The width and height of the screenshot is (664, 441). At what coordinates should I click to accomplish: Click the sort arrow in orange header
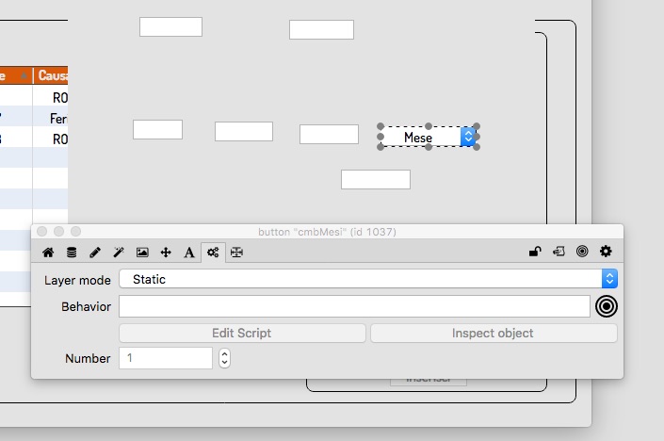[x=24, y=75]
